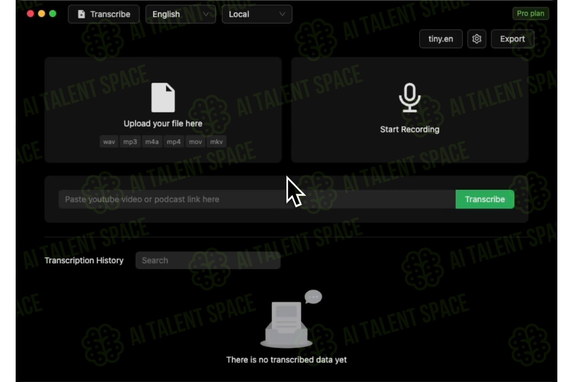
Task: Click the microphone icon to record
Action: point(410,97)
